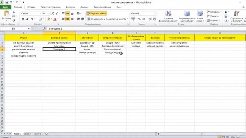Toggle bold (Ж) formatting
Screen dimensions: 246x138
pos(23,19)
